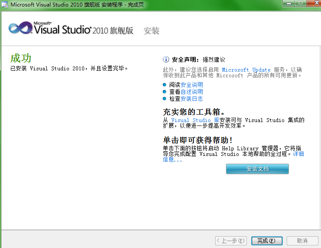
Task: Click the 取消 button
Action: 302,241
